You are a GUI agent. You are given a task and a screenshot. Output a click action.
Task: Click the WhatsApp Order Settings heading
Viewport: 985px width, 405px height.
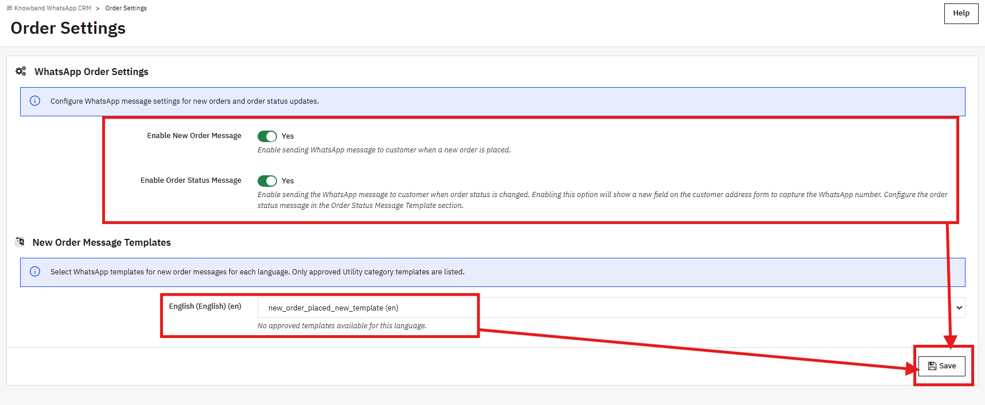[x=91, y=72]
